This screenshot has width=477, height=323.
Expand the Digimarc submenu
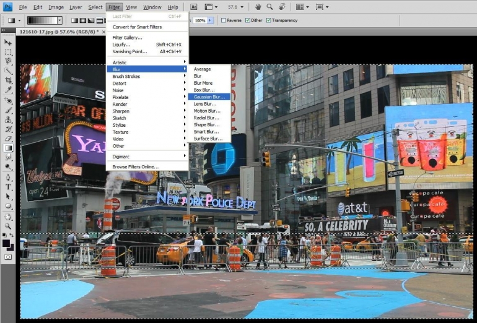pos(147,157)
